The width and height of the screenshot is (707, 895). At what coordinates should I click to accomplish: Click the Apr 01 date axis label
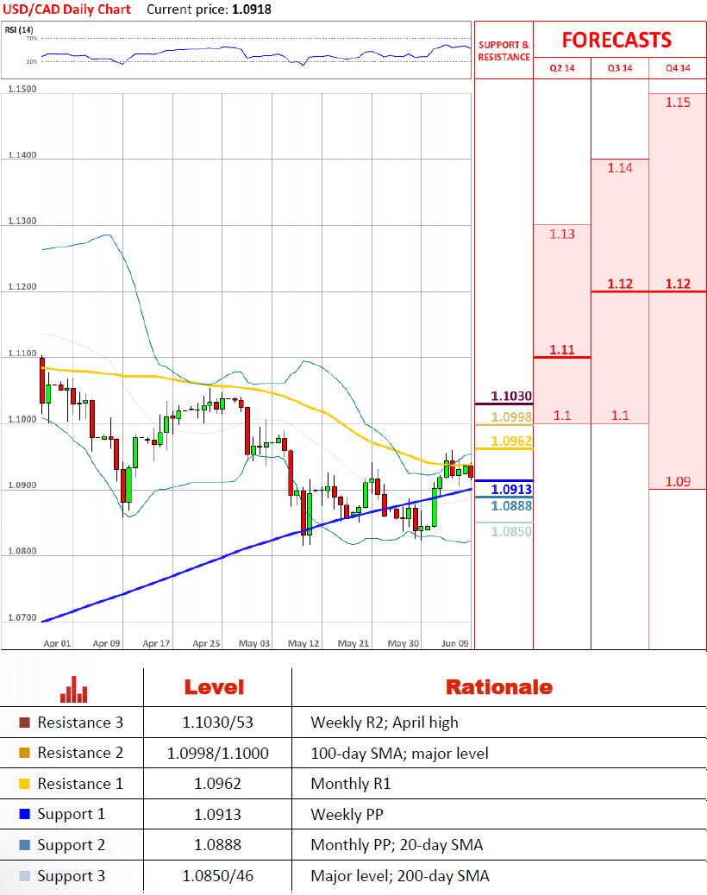click(x=57, y=643)
